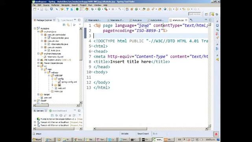
Task: Collapse the html tag fold on line 5
Action: 92,46
